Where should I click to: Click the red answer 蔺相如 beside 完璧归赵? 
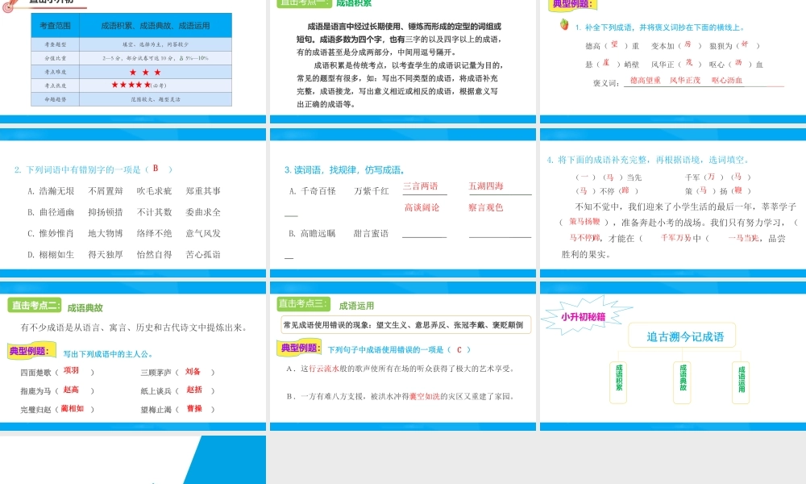(73, 408)
